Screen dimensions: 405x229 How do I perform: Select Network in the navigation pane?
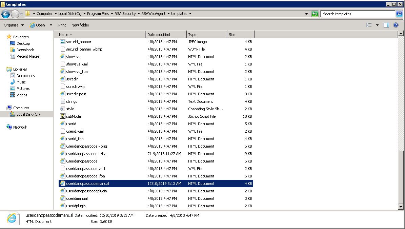click(20, 127)
